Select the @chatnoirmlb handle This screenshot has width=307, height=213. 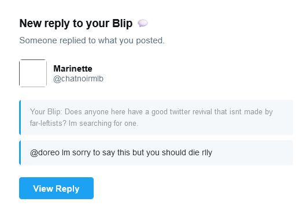coord(78,79)
